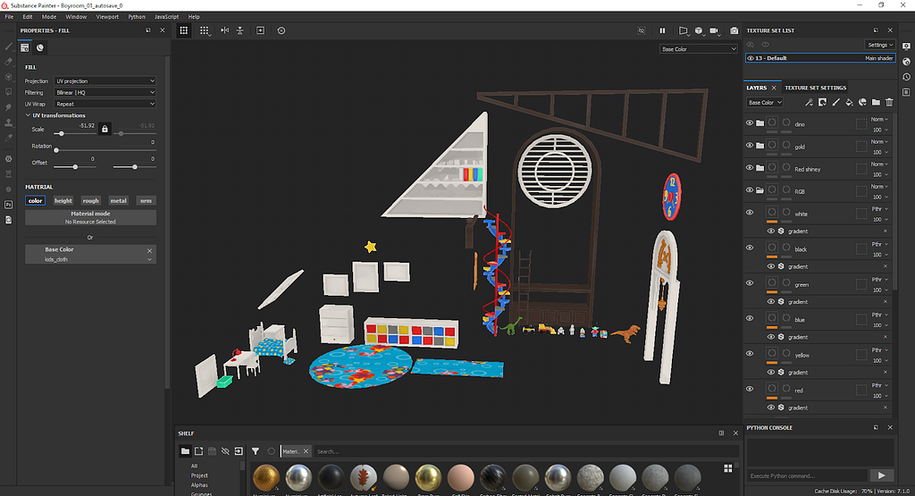Image resolution: width=915 pixels, height=496 pixels.
Task: Open the material sphere tab in Properties
Action: (39, 48)
